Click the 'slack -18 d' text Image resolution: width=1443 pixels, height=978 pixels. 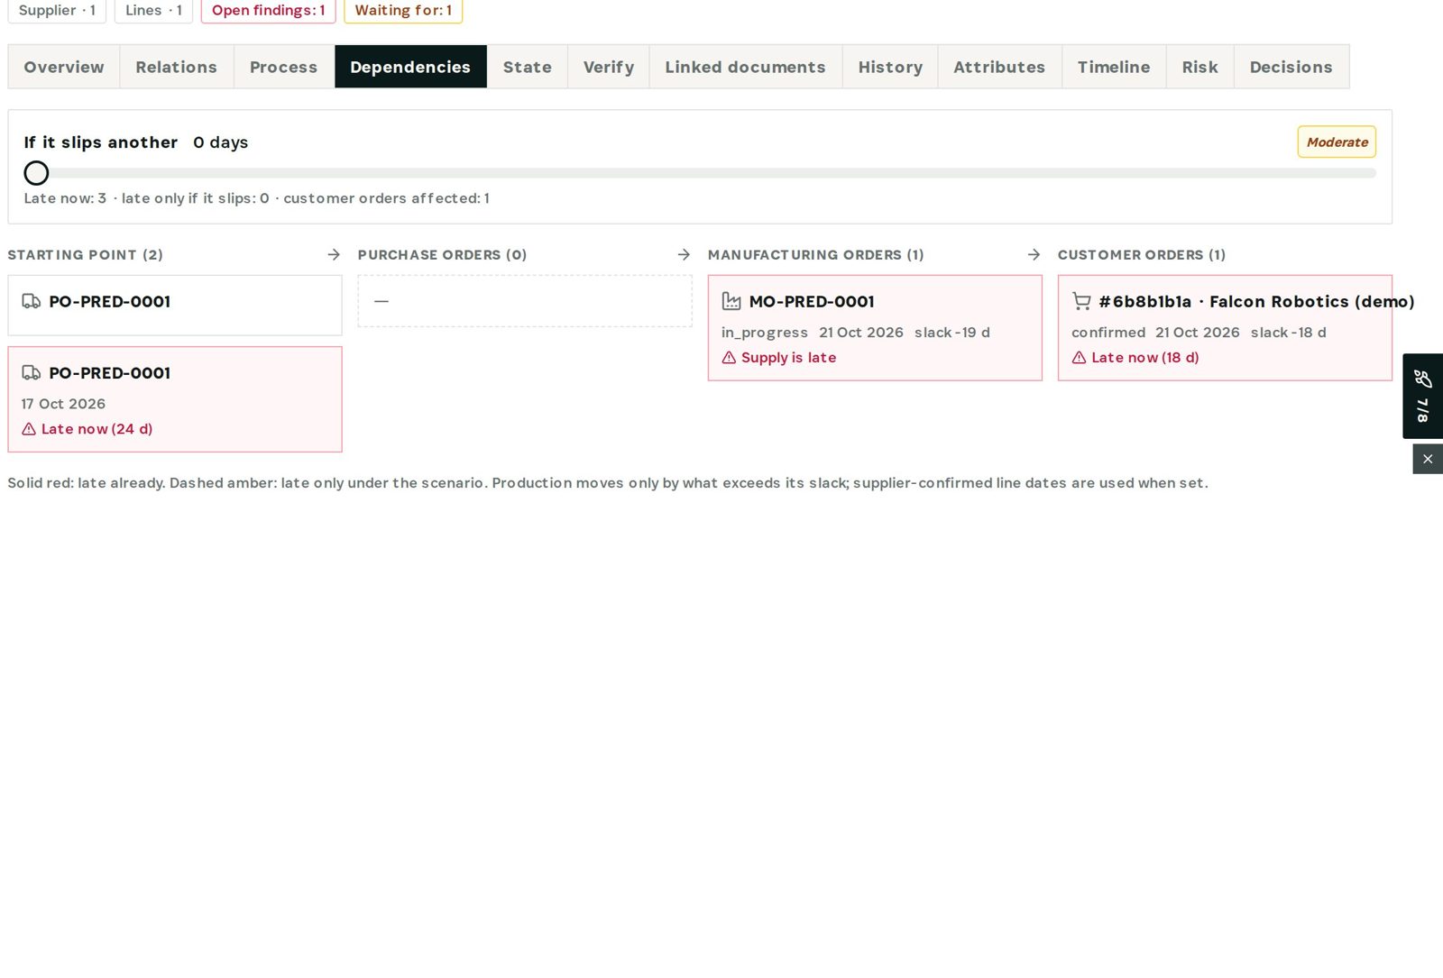1288,333
